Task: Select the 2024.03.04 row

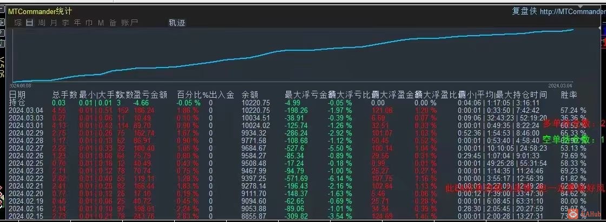Action: click(298, 110)
